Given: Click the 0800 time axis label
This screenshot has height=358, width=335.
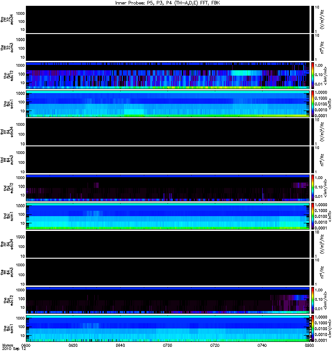Looking at the screenshot, I should (309, 345).
